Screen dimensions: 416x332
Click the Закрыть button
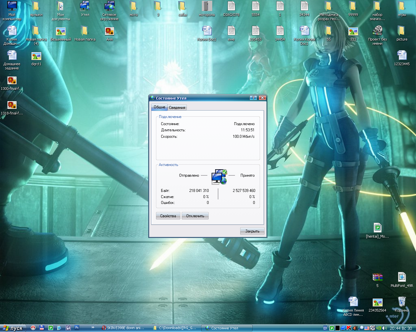[252, 231]
